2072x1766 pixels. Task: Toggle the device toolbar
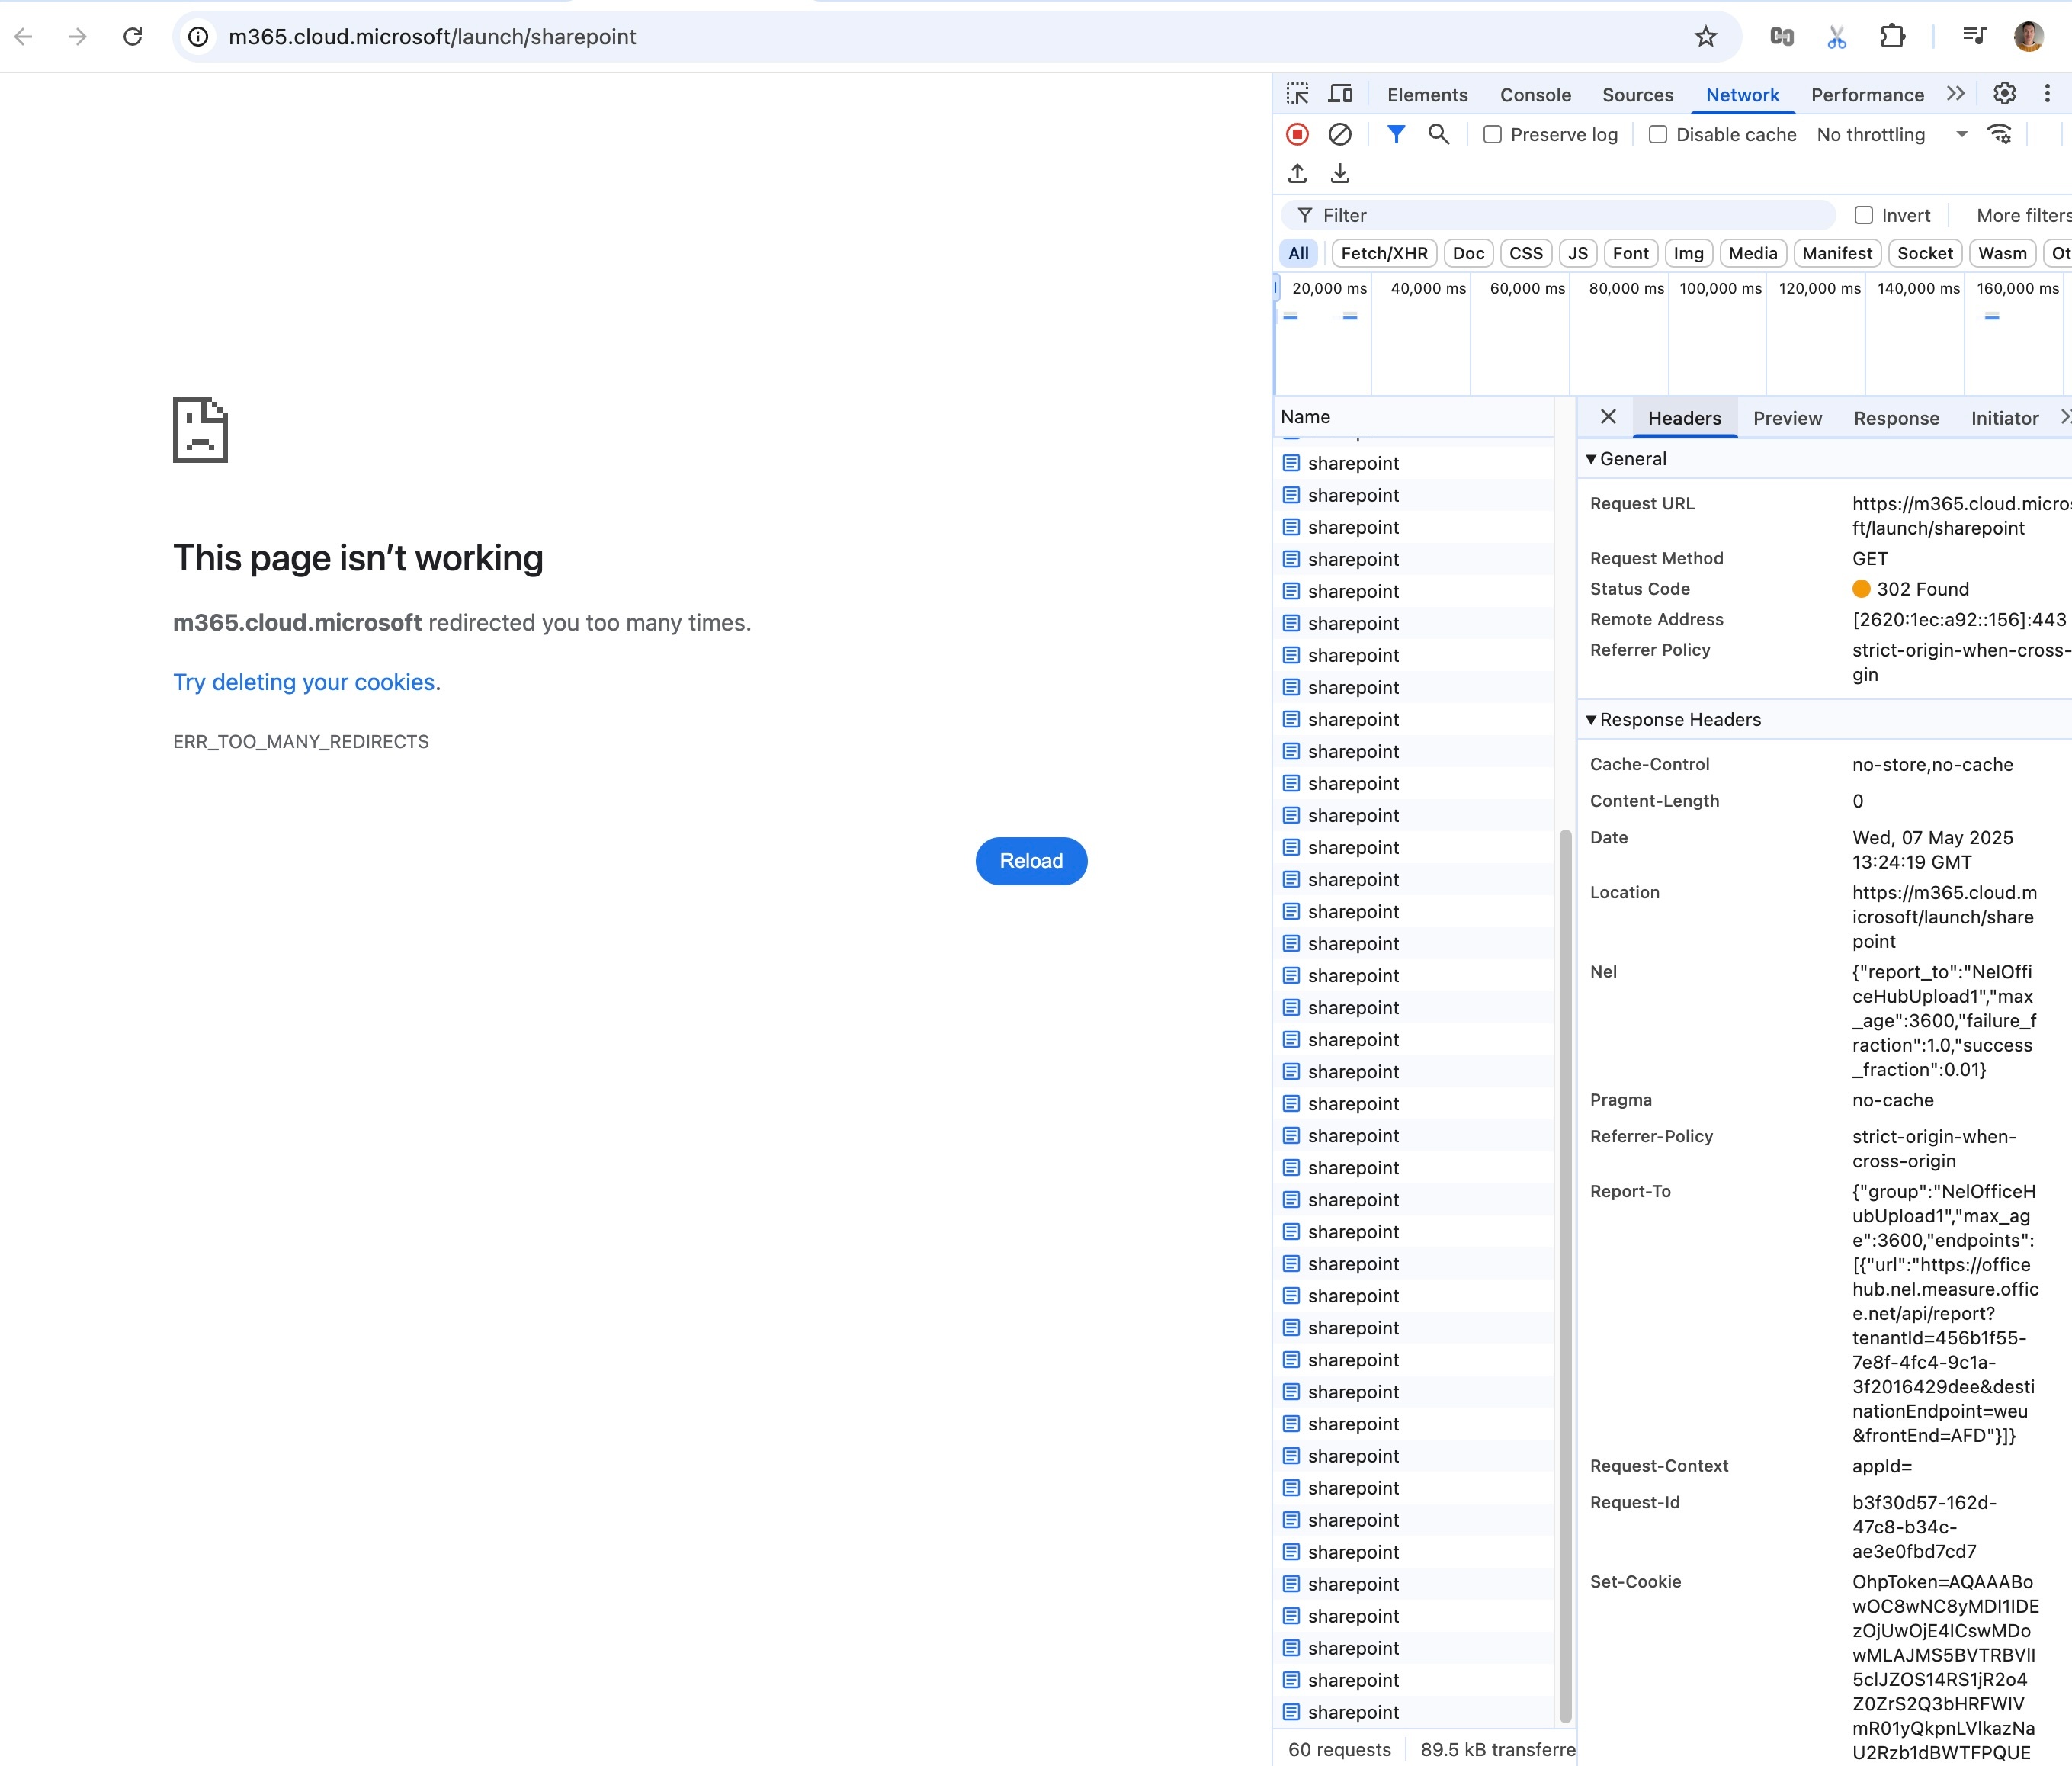1340,93
